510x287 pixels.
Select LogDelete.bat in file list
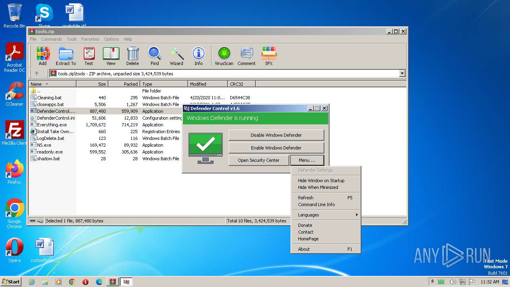(x=51, y=138)
